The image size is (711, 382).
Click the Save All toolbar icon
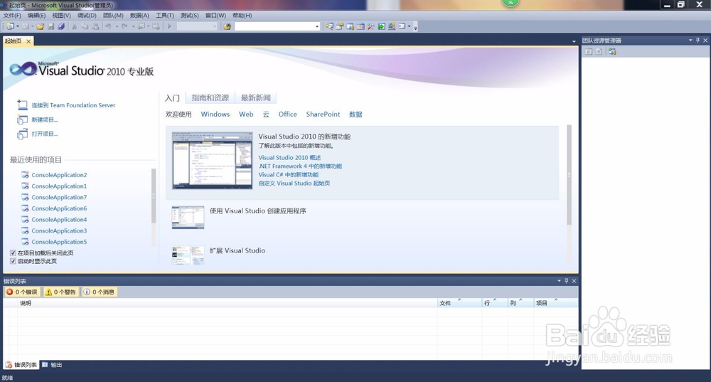pyautogui.click(x=61, y=26)
